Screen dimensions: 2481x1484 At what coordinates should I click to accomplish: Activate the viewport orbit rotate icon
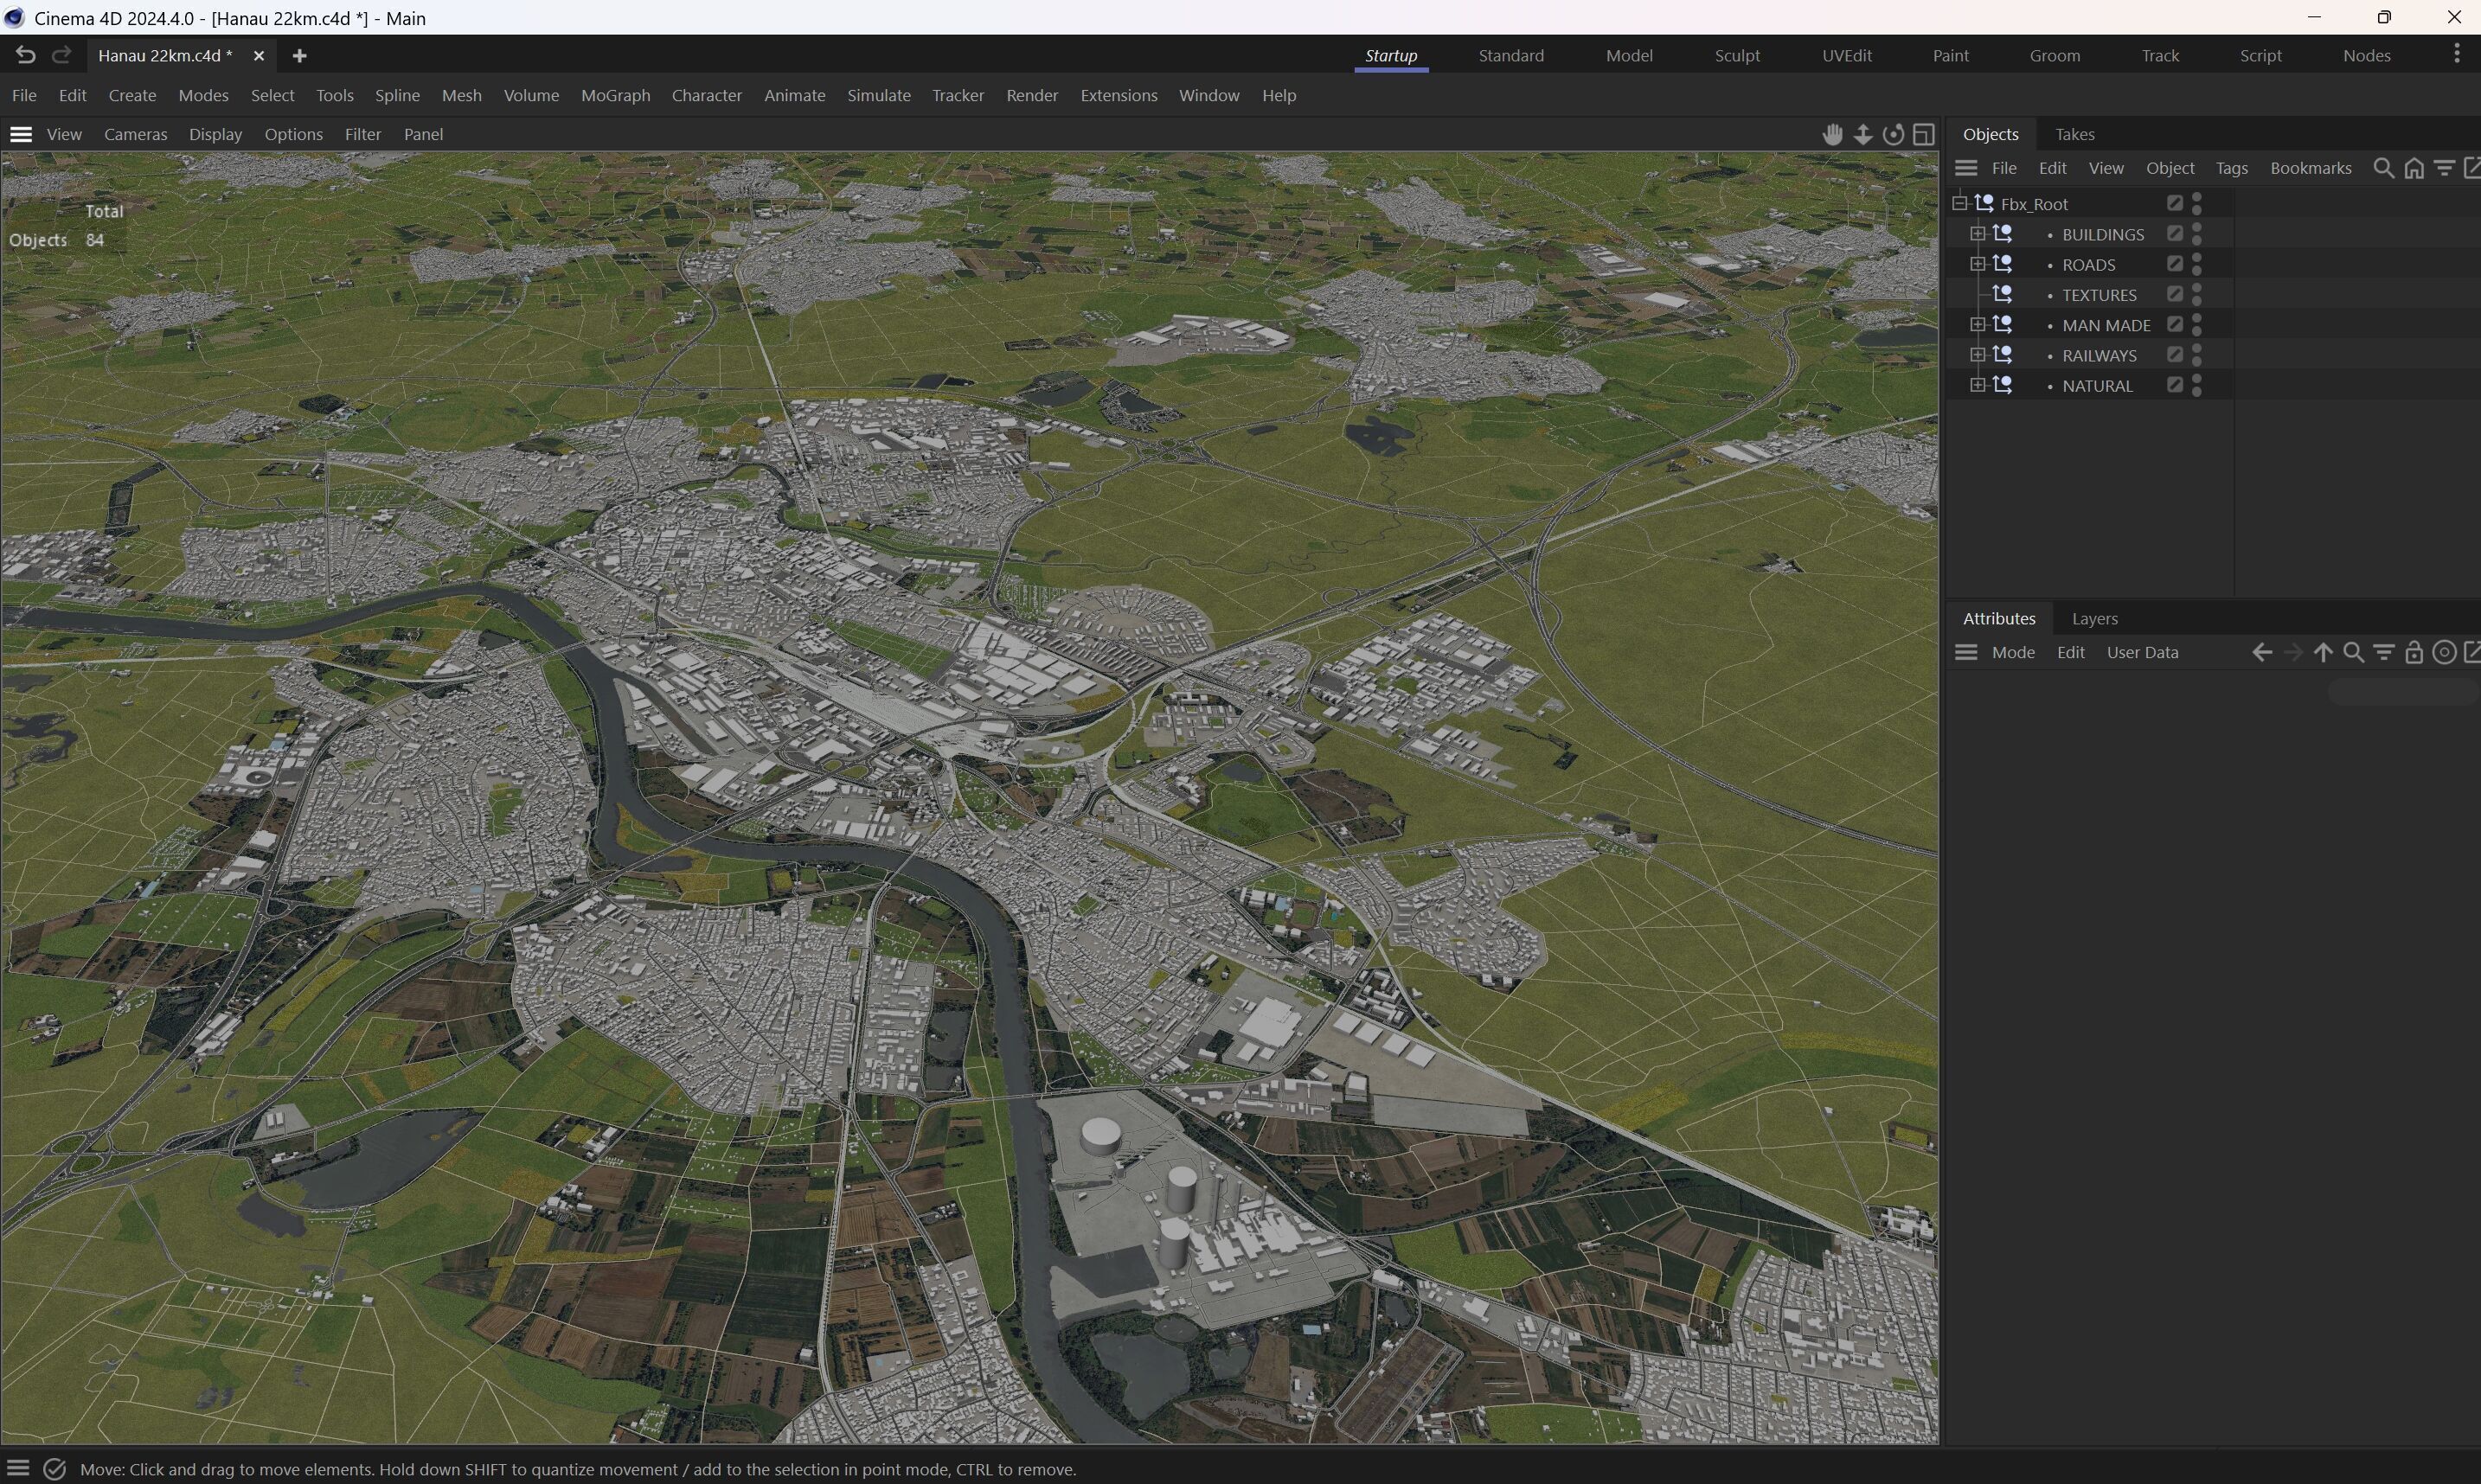click(1893, 134)
